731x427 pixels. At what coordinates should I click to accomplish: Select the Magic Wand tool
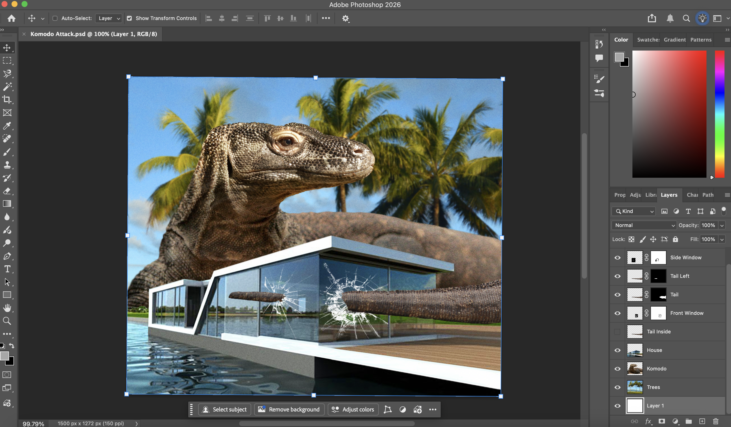coord(7,87)
